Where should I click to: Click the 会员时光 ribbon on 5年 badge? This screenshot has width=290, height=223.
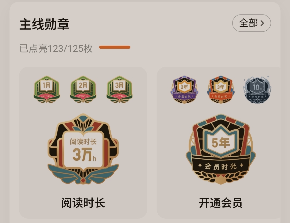(x=221, y=166)
